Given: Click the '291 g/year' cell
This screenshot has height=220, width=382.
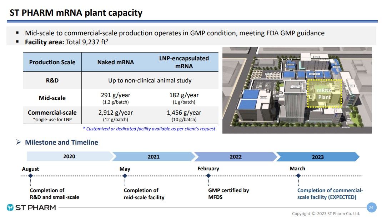Looking at the screenshot, I should coord(115,95).
